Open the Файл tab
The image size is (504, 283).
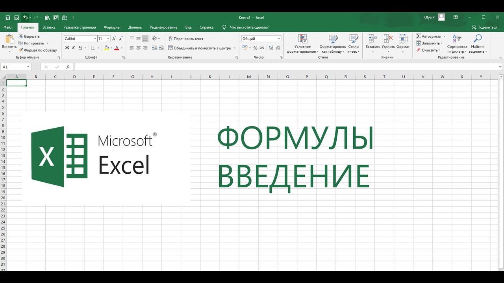coord(8,28)
